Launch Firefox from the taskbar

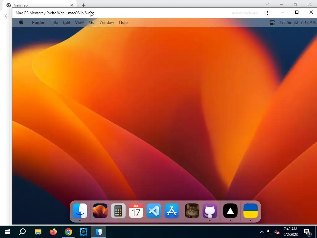(53, 232)
